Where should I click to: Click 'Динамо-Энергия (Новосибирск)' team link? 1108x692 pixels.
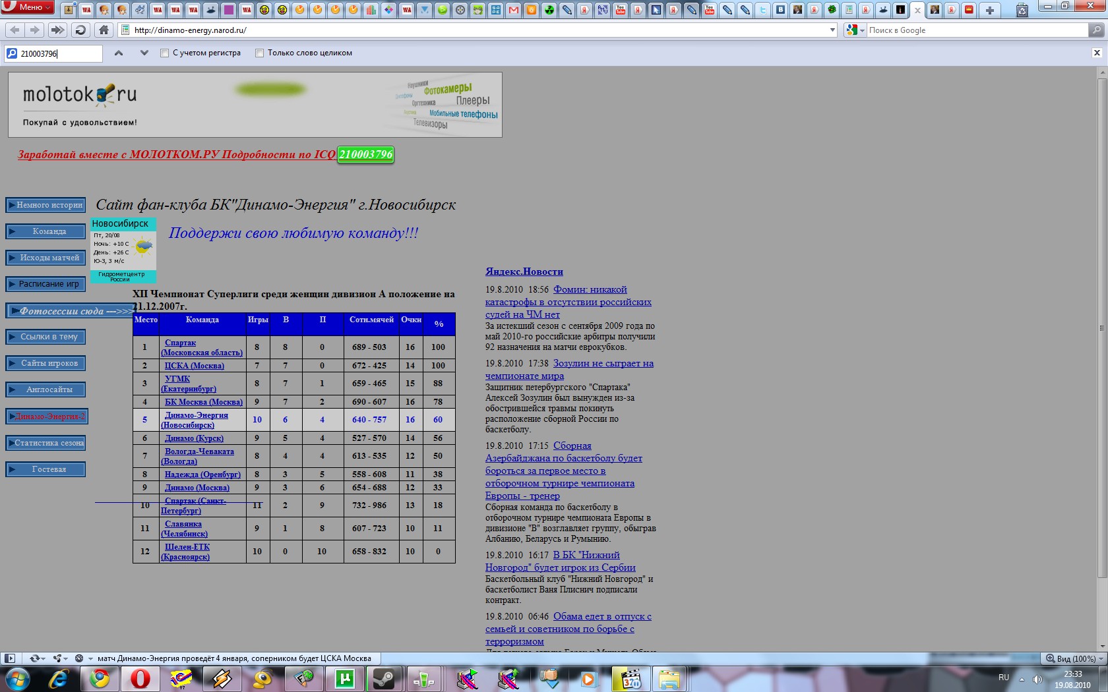(x=195, y=420)
